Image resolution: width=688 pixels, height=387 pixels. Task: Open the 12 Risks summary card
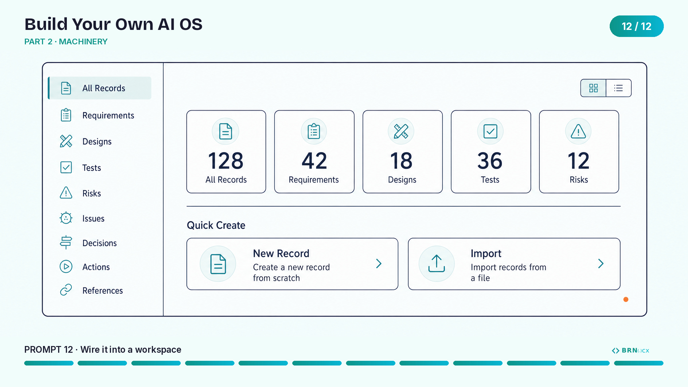click(x=579, y=152)
